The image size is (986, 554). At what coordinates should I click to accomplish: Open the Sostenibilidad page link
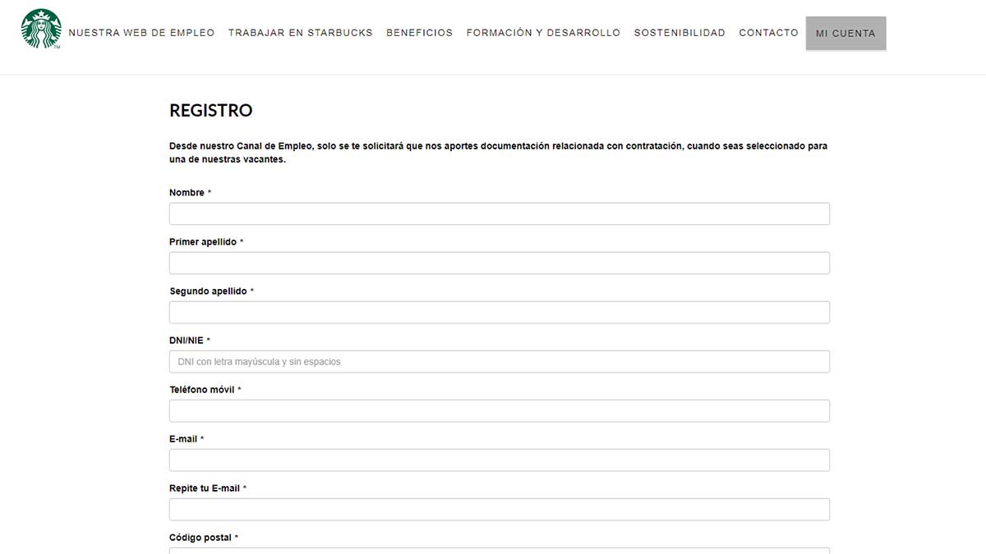point(680,33)
